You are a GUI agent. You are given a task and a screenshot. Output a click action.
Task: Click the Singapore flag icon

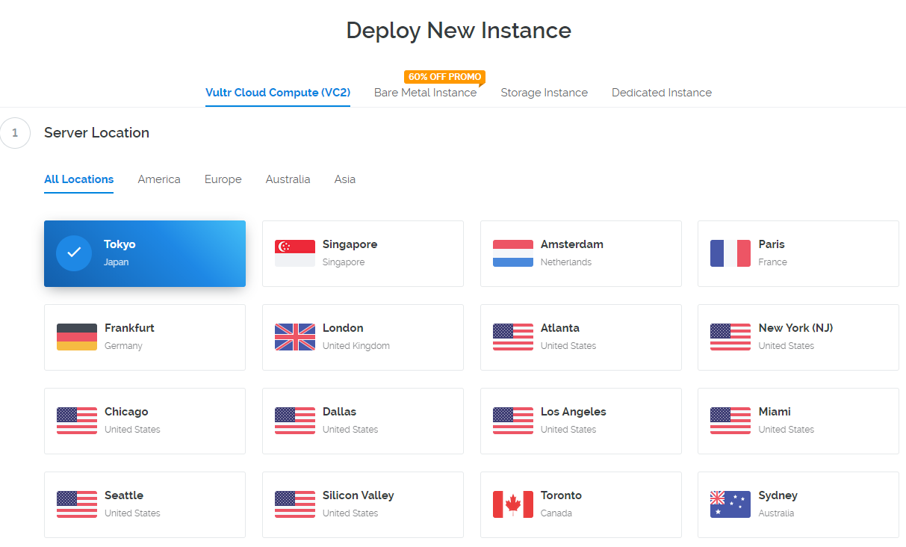click(294, 253)
